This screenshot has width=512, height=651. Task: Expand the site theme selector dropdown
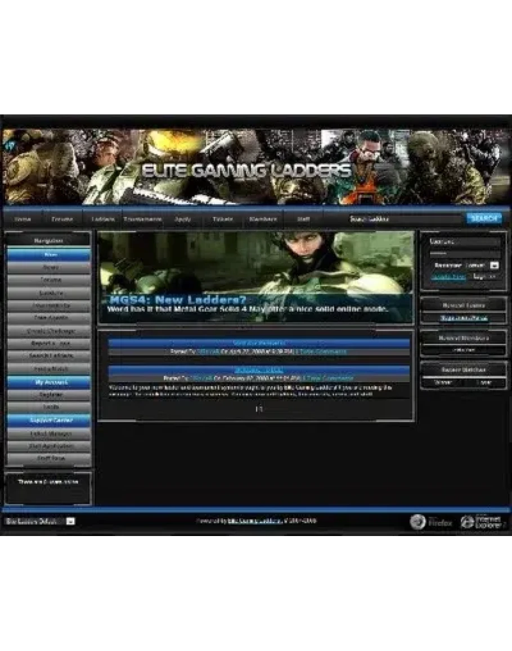[70, 521]
